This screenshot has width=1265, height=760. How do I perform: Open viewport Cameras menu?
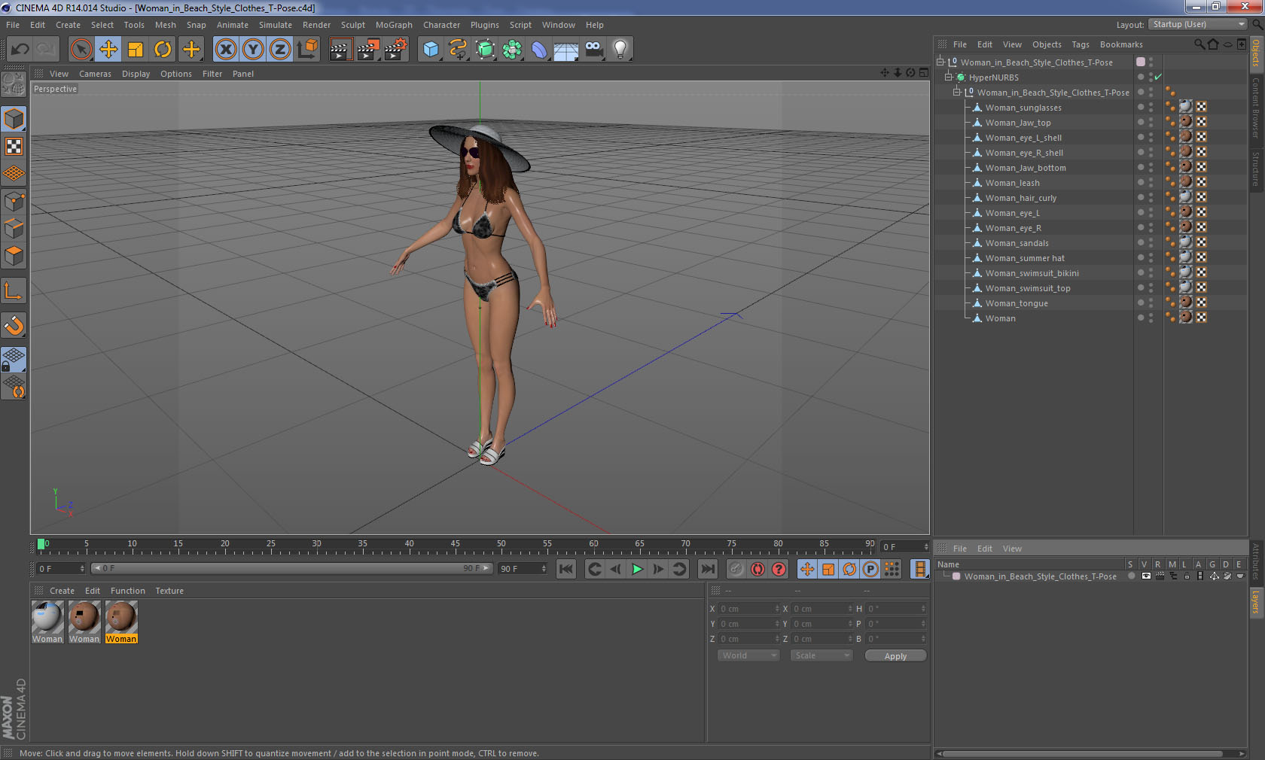click(x=95, y=74)
